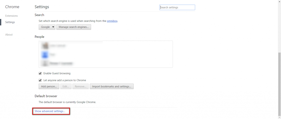281x119 pixels.
Task: Click the People section heading
Action: (40, 37)
